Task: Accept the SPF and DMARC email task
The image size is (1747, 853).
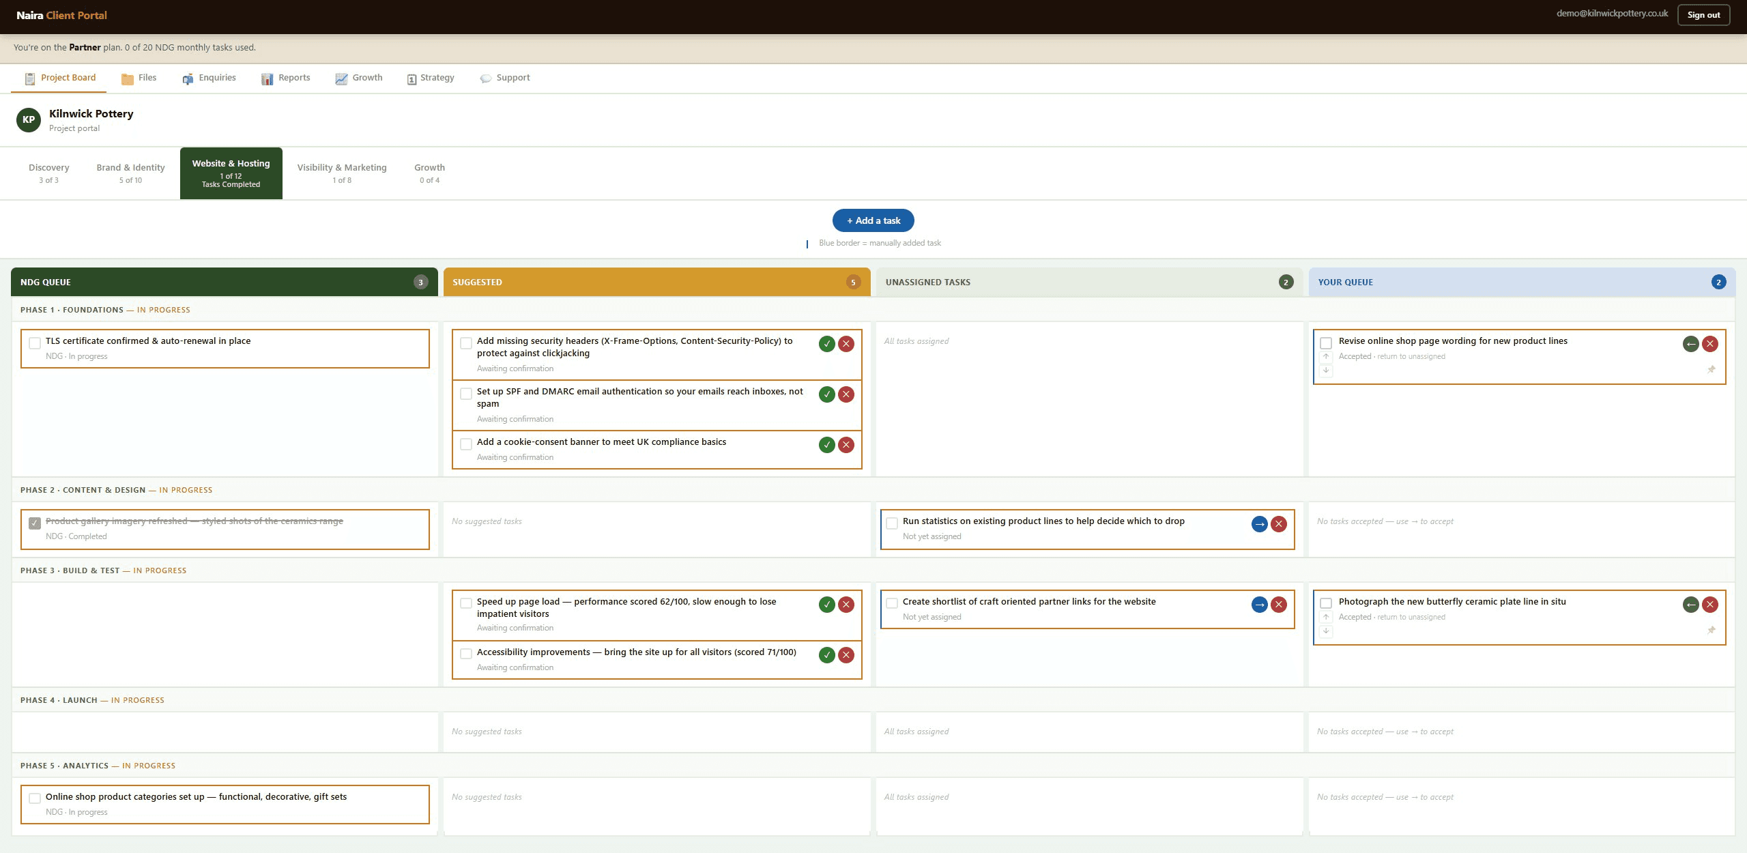Action: click(x=826, y=394)
